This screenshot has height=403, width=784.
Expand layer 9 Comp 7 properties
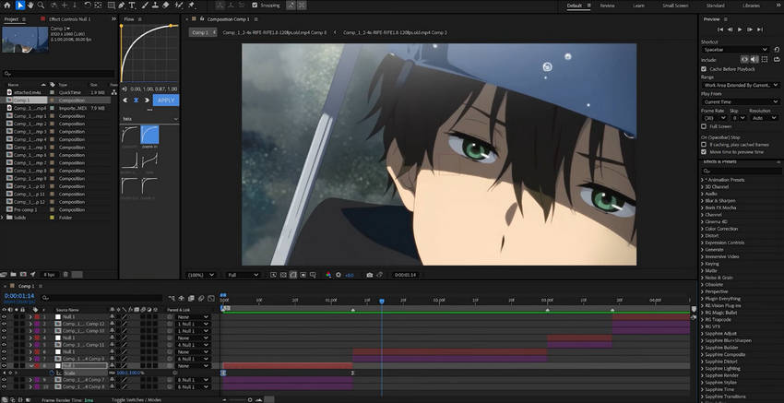tap(30, 380)
